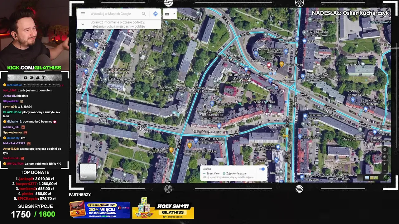399x224 pixels.
Task: Click top donor kacper4377 entry
Action: click(35, 184)
